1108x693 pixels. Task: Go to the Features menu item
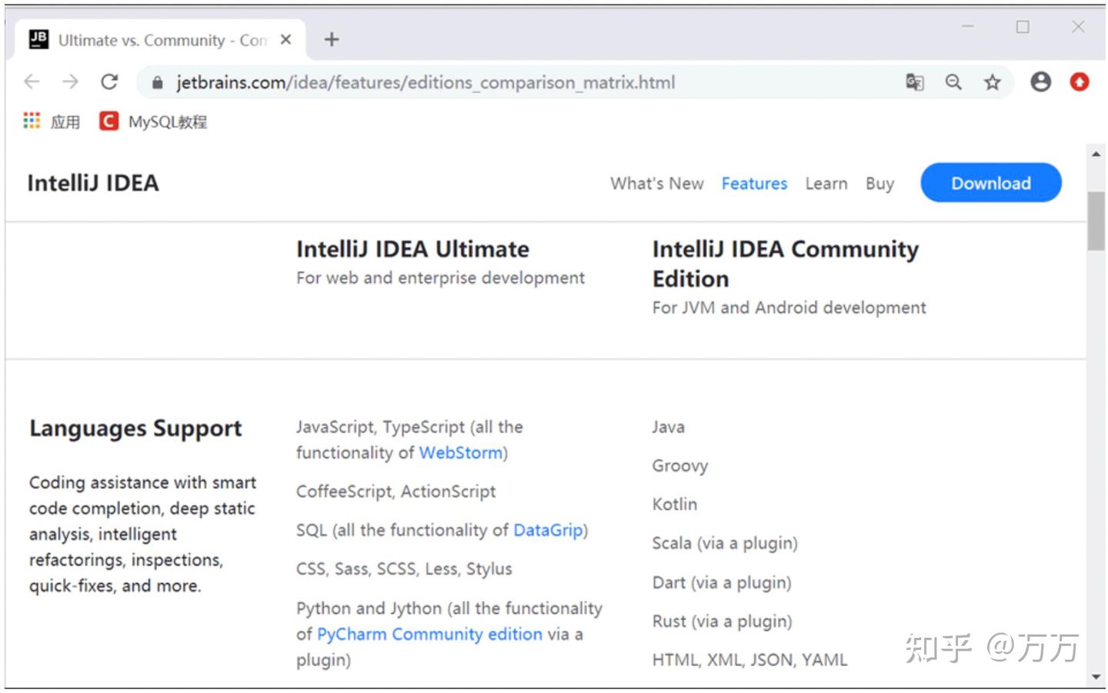point(754,184)
